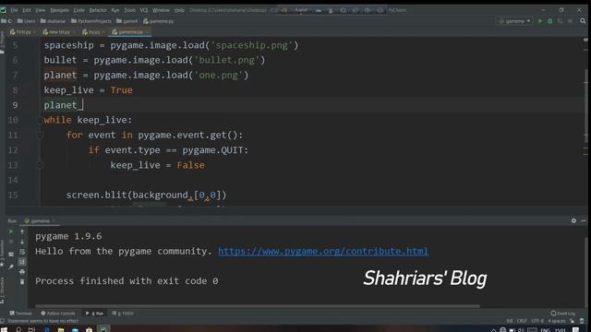Open the Code menu

click(78, 10)
